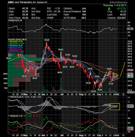Click the 53.88 price label
135x137 pixels.
click(75, 56)
